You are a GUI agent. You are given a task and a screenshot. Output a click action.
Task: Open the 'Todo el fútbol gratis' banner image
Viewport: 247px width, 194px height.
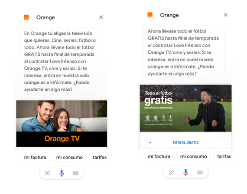[x=185, y=108]
